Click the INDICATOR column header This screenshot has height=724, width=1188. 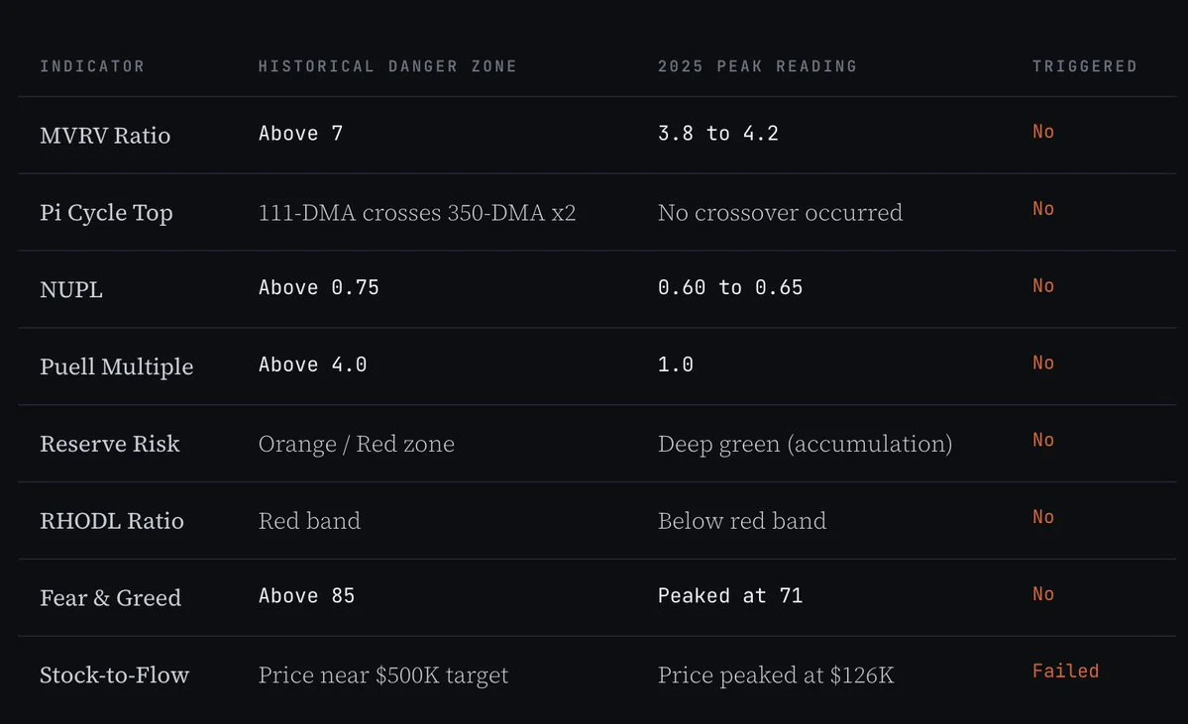[x=92, y=66]
